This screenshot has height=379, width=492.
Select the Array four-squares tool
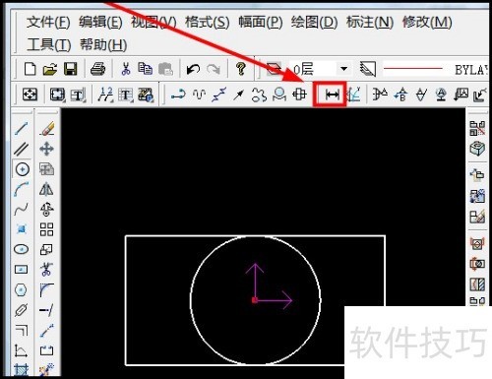(x=46, y=229)
